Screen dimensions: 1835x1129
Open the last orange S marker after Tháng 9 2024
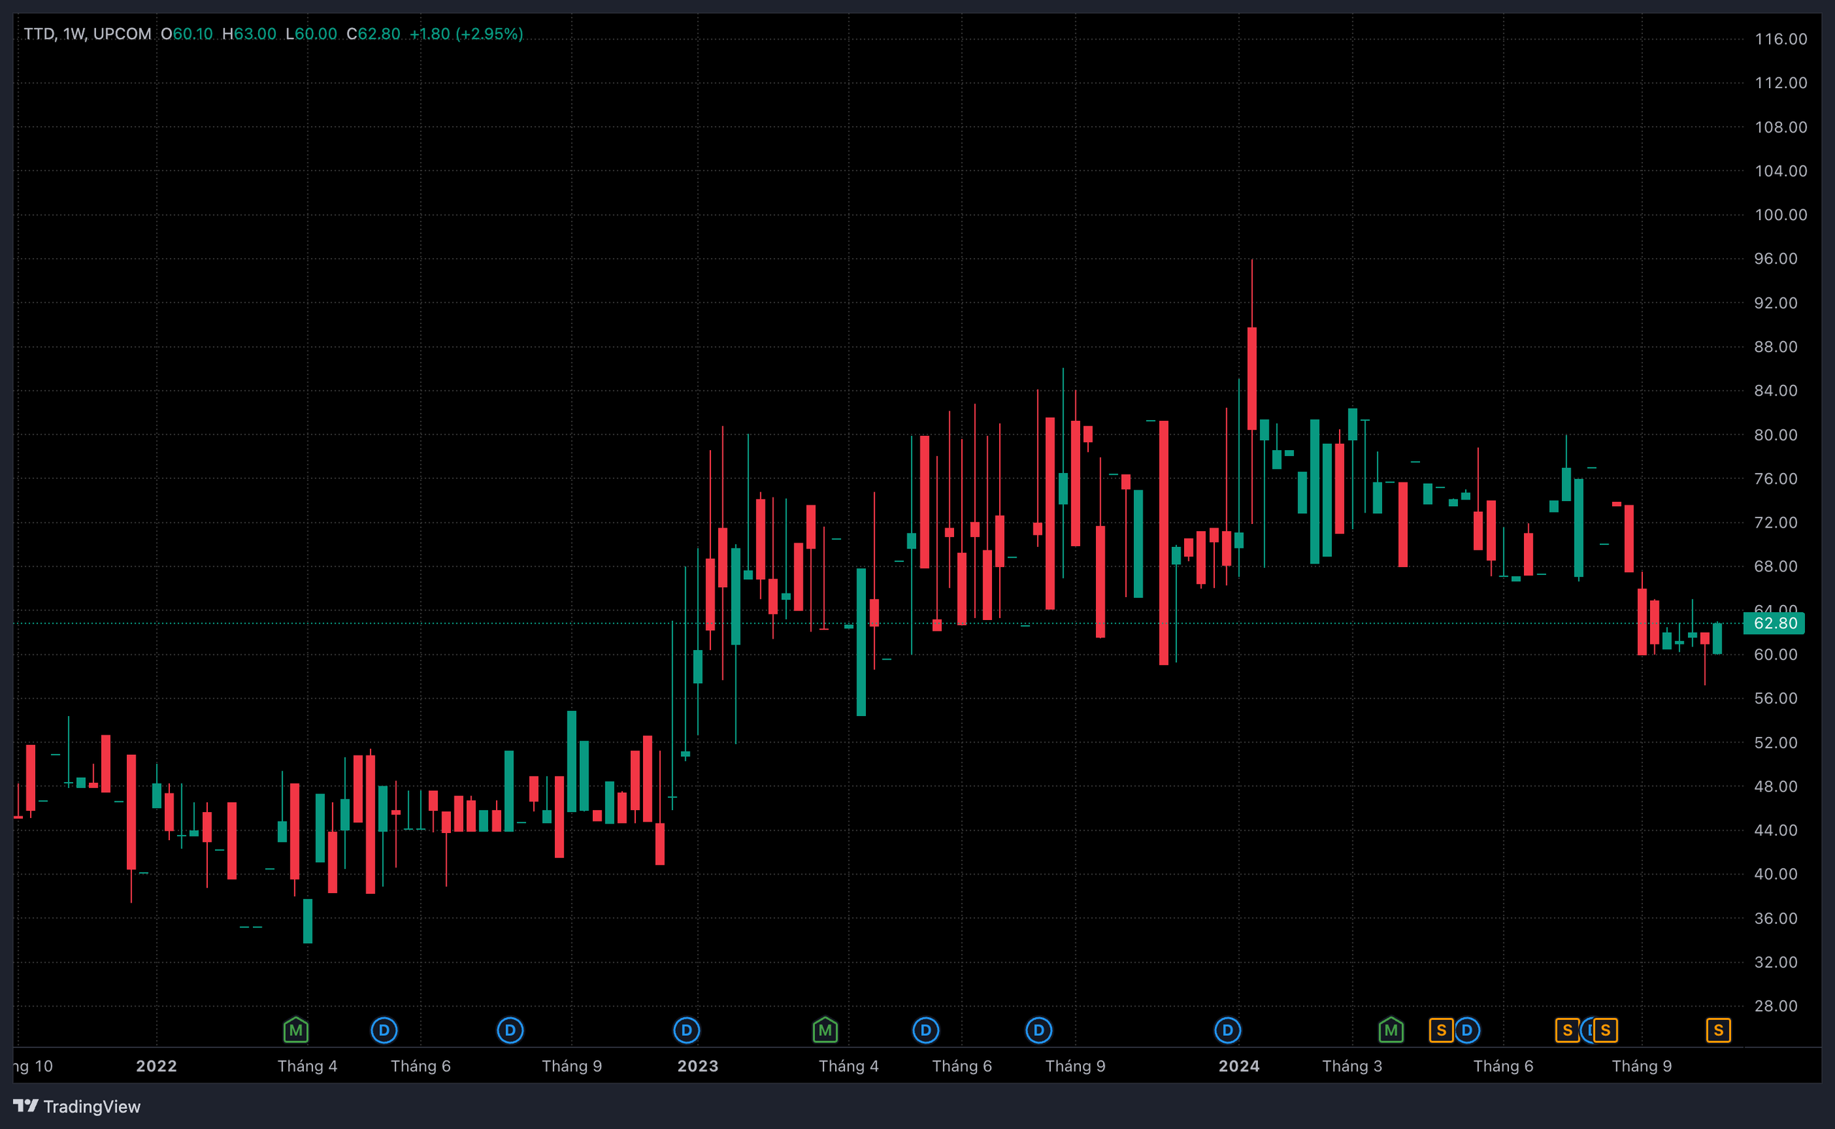tap(1719, 1031)
